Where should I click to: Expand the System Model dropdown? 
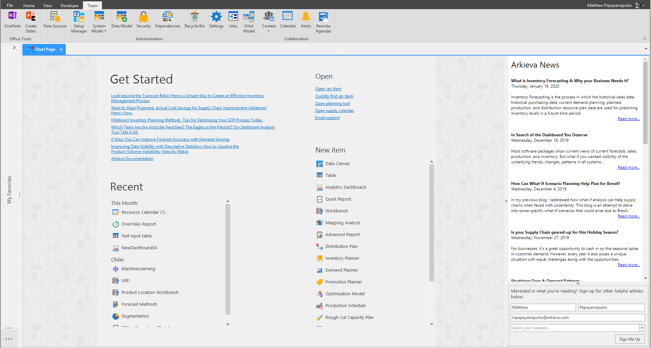pos(99,22)
